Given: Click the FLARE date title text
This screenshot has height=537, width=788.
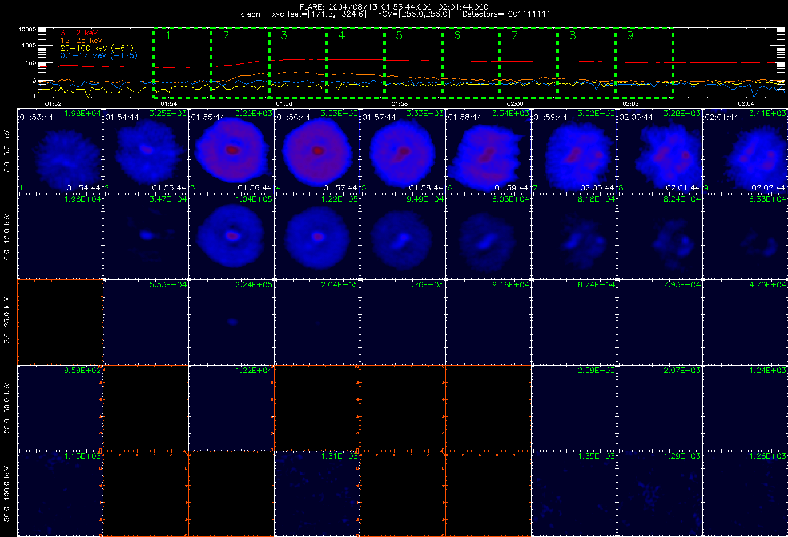Looking at the screenshot, I should pyautogui.click(x=394, y=7).
